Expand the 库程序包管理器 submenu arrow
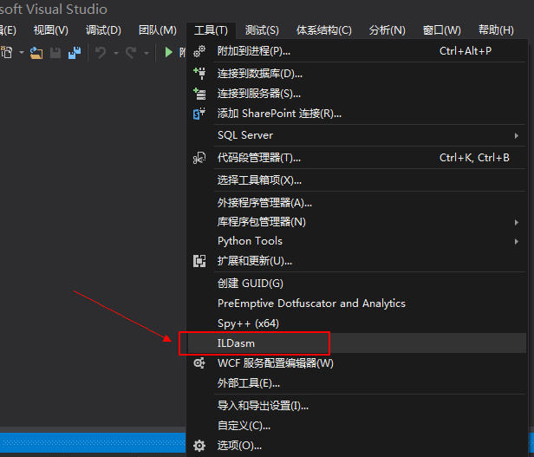The height and width of the screenshot is (457, 534). (517, 223)
